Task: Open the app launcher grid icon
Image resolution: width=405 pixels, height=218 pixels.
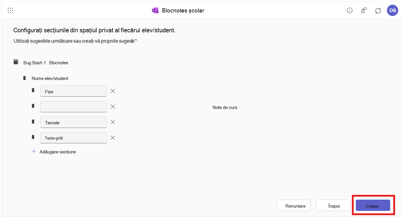Action: coord(10,10)
